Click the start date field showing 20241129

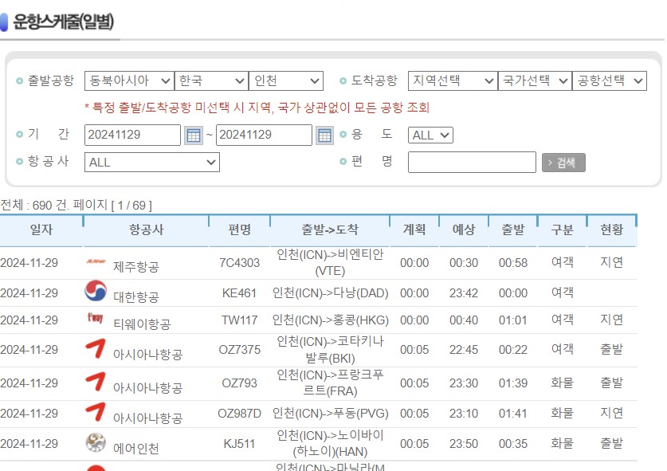click(131, 135)
